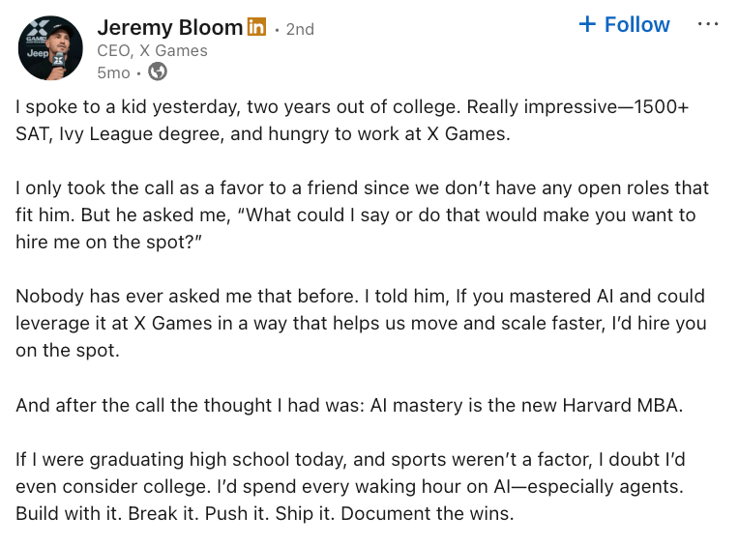
Task: Click the LinkedIn Premium badge icon
Action: (x=256, y=28)
